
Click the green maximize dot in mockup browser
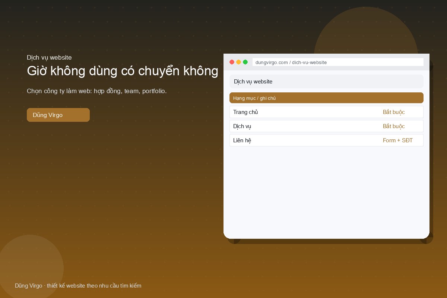(245, 62)
